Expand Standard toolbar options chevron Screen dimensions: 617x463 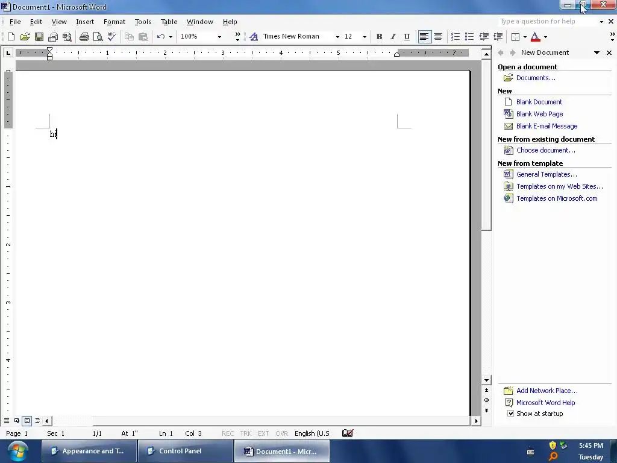pos(237,37)
